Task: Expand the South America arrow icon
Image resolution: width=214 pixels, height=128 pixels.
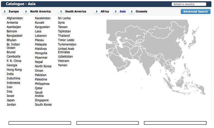Action: click(61, 12)
